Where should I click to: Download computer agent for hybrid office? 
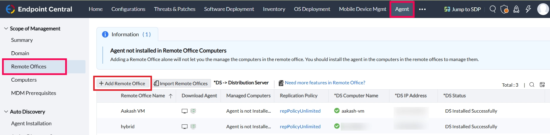185,126
